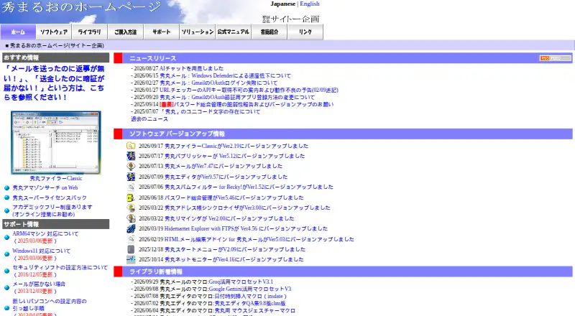Click the 秀丸リマインダ Ver2.00 update icon
This screenshot has height=316, width=575.
[131, 218]
